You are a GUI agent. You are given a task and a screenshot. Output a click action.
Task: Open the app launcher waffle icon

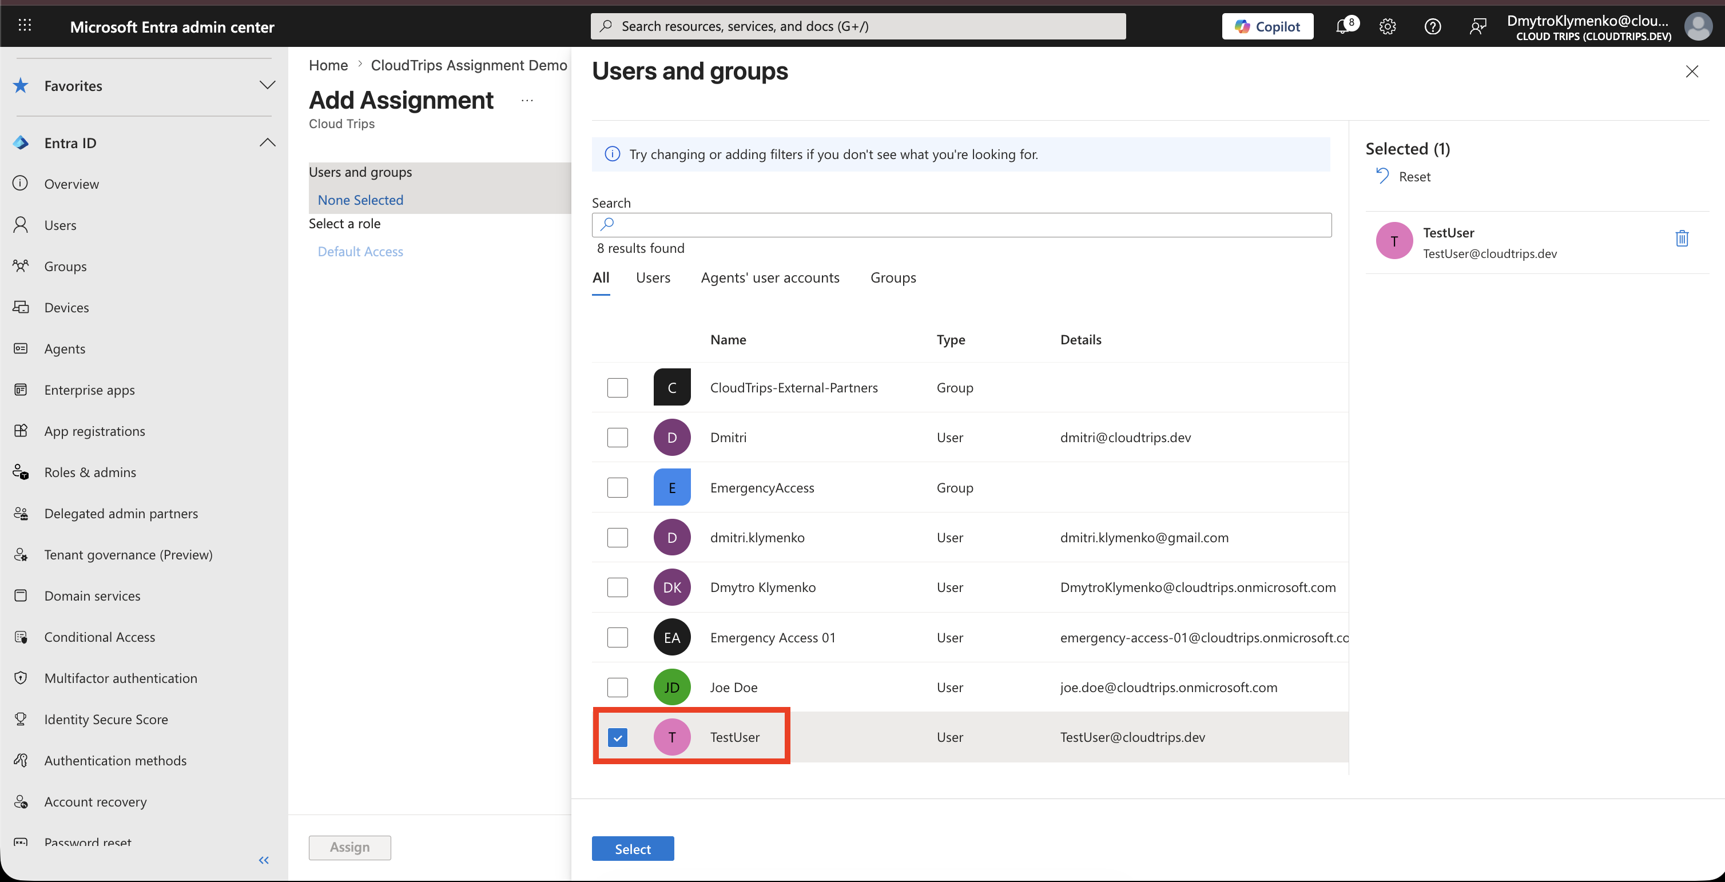[25, 25]
